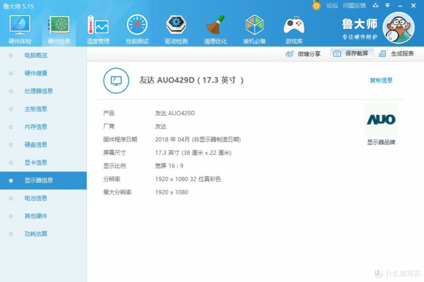The height and width of the screenshot is (282, 424).
Task: Click radio bullet beside 电池信息
Action: (x=11, y=198)
